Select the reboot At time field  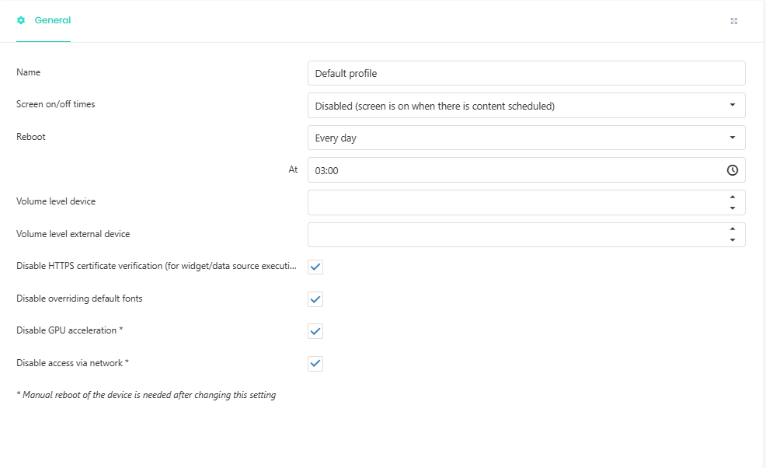[x=526, y=169]
